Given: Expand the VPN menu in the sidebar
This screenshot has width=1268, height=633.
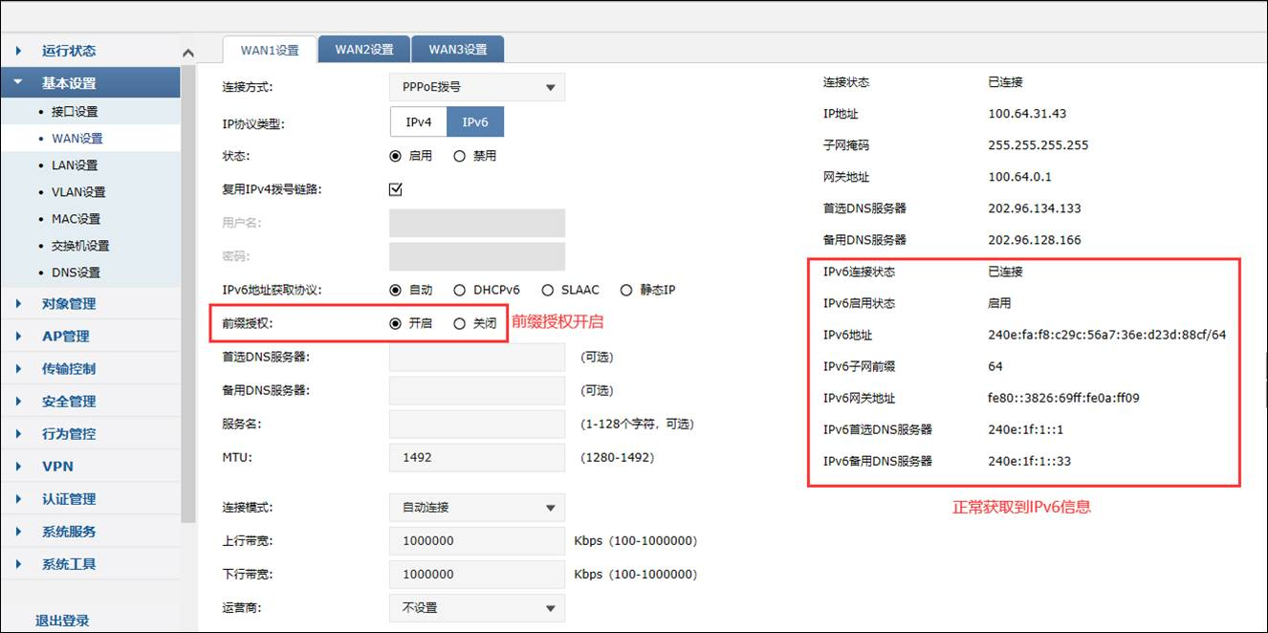Looking at the screenshot, I should [57, 466].
